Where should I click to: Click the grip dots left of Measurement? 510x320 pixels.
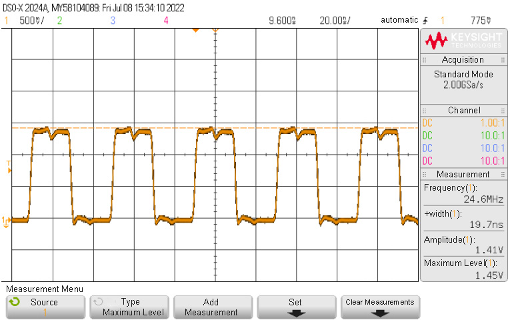(424, 174)
